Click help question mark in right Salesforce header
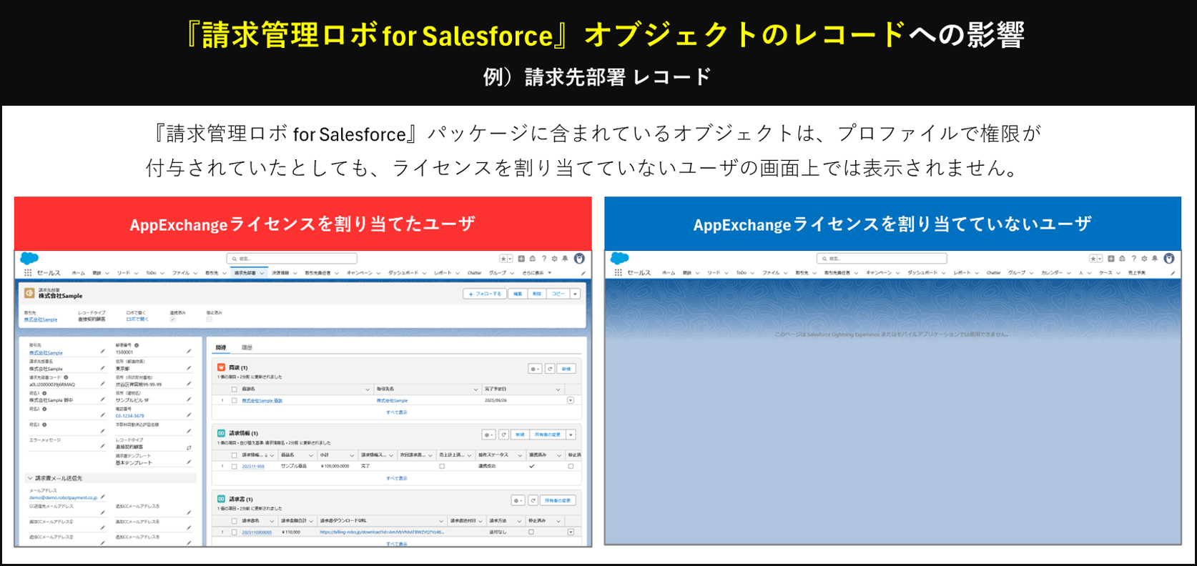Screen dimensions: 1197x566 1133,259
